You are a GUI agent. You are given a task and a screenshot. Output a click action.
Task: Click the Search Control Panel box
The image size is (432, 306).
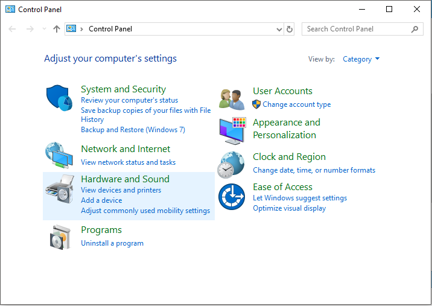(x=362, y=29)
